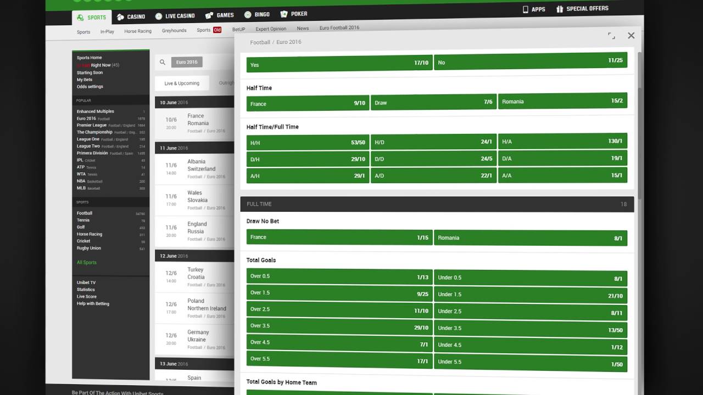Open Euro Football 2016 submenu item
The width and height of the screenshot is (703, 395).
339,27
